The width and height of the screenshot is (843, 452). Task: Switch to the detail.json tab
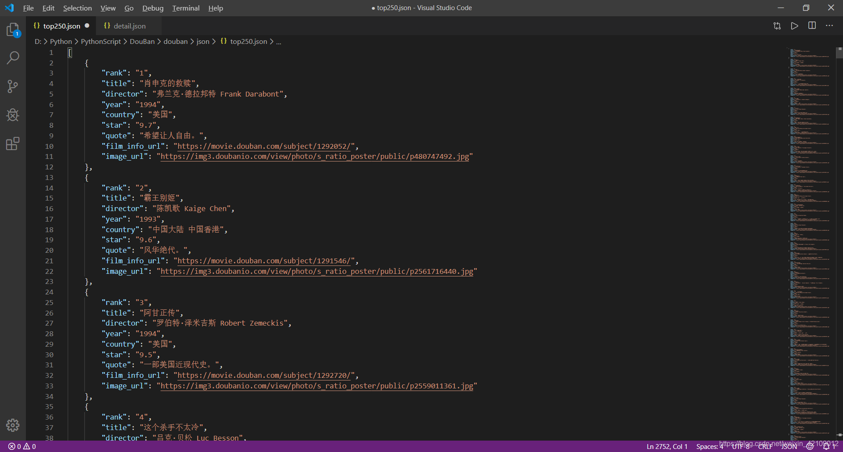(129, 26)
